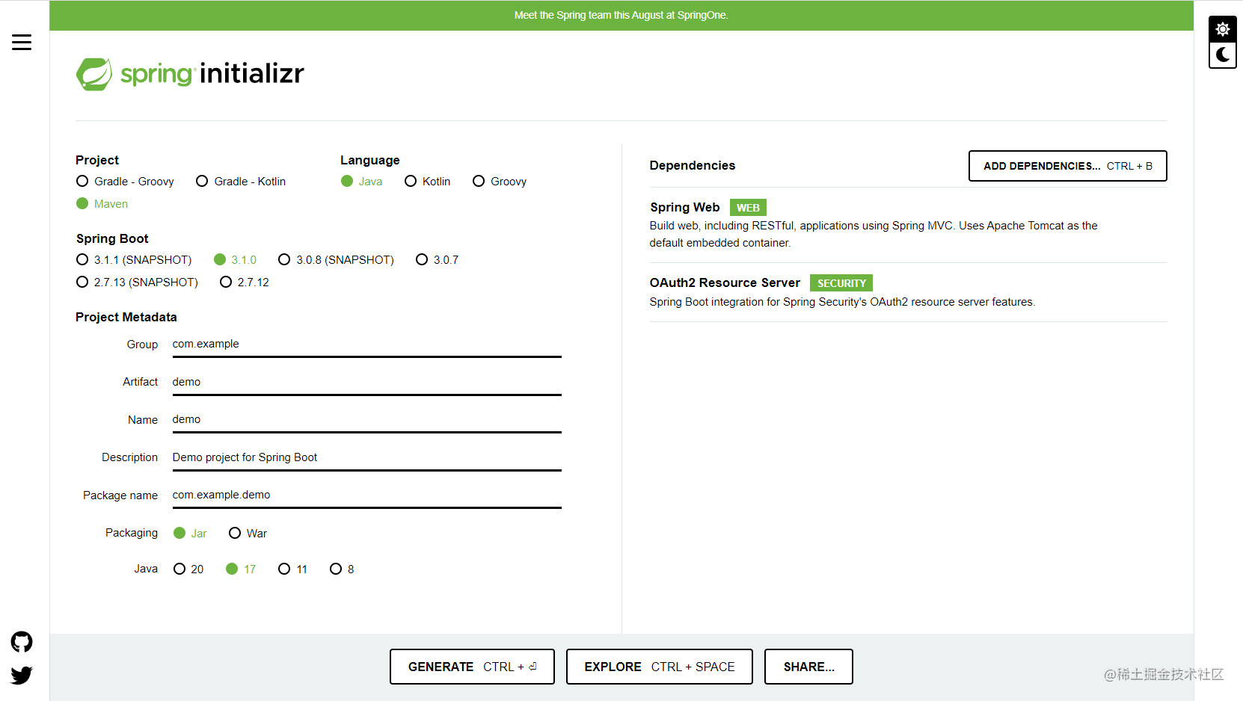
Task: Set Java version to 11
Action: 292,569
